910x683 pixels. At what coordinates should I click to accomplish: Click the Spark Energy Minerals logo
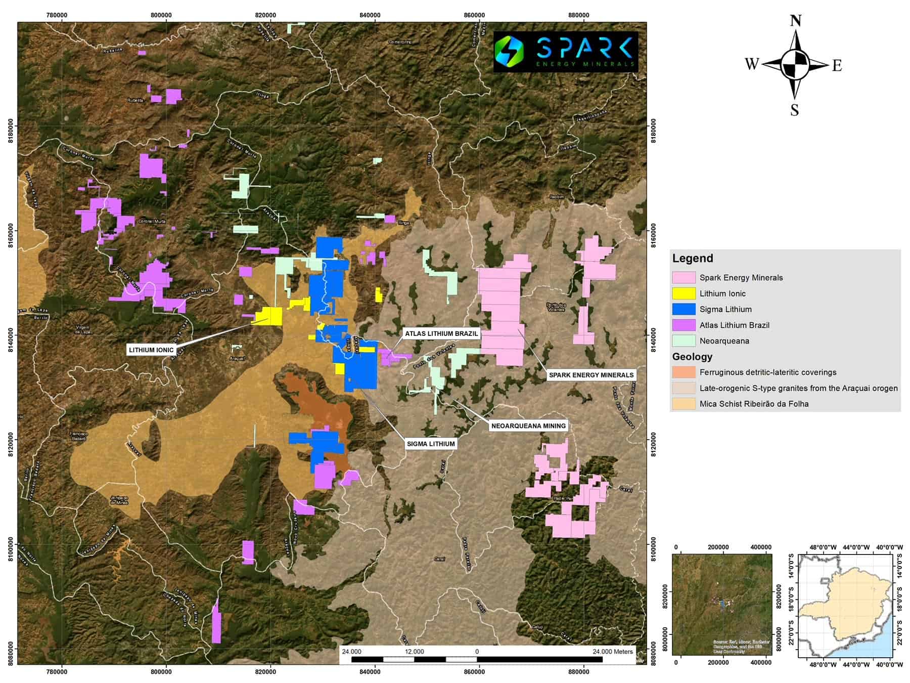tap(566, 52)
